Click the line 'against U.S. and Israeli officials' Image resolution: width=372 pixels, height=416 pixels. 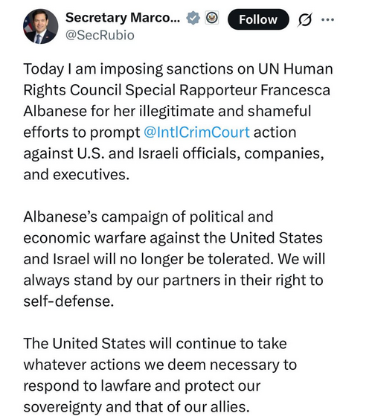coord(173,153)
